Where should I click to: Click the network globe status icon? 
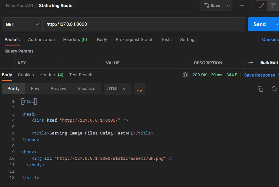[185, 75]
